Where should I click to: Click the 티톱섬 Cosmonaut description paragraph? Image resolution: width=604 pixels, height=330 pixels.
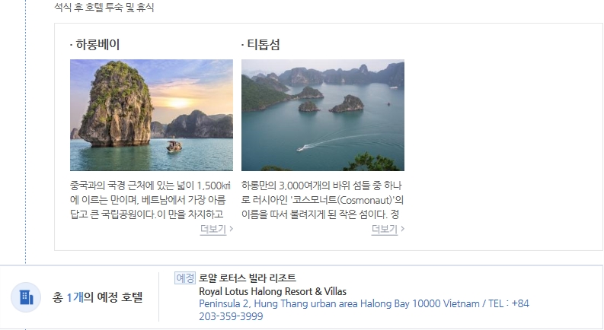(x=322, y=200)
